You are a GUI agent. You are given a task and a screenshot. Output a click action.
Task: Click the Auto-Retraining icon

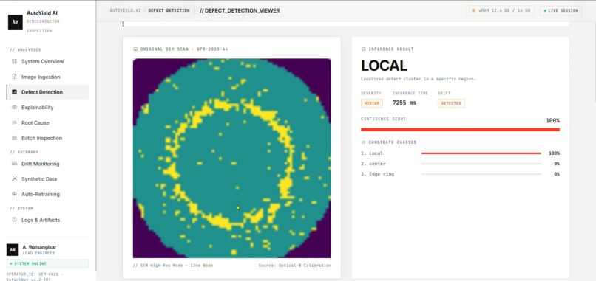click(x=15, y=194)
